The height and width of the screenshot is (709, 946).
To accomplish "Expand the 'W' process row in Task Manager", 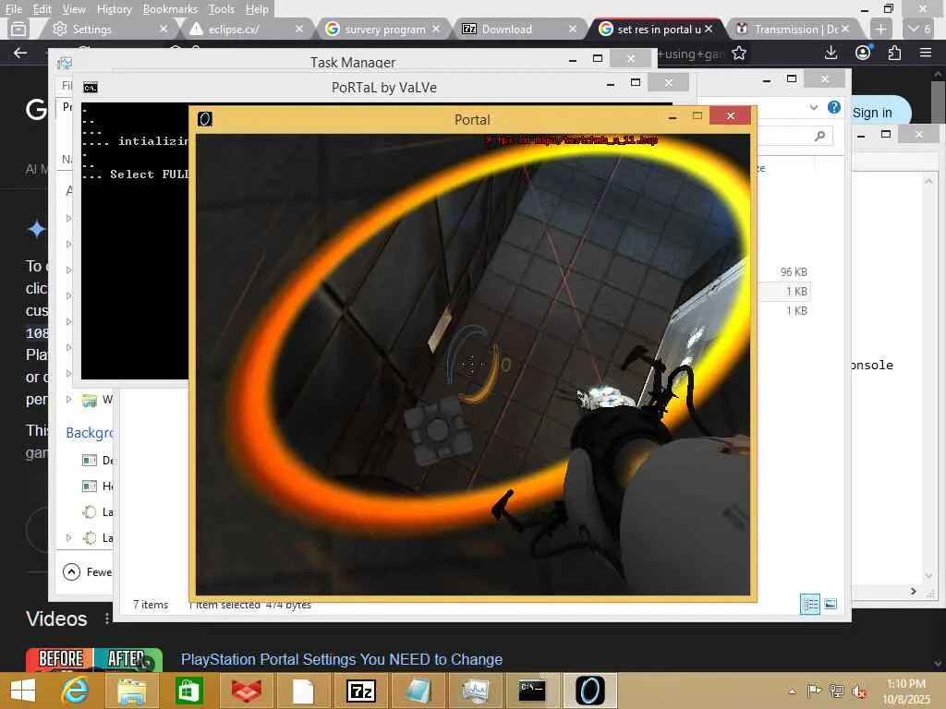I will [x=68, y=399].
